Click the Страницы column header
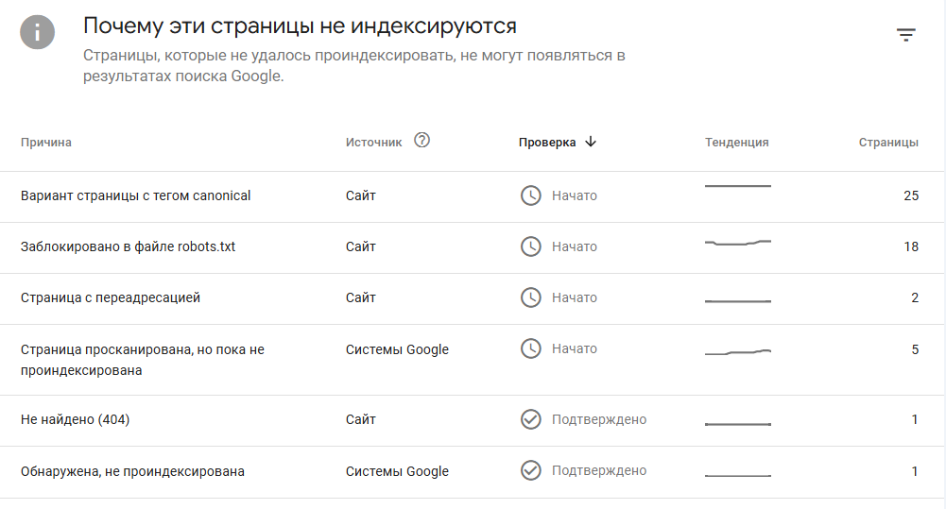Image resolution: width=946 pixels, height=509 pixels. tap(888, 143)
